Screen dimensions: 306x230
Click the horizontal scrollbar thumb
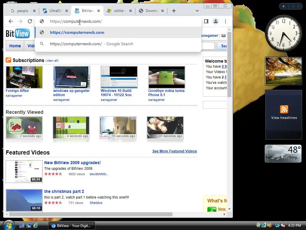[x=91, y=214]
